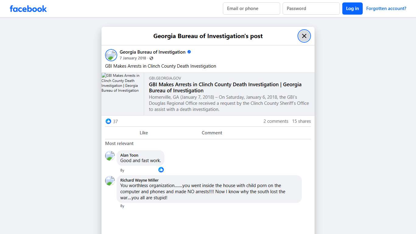Select the Like action on the post
Image resolution: width=416 pixels, height=234 pixels.
[143, 133]
